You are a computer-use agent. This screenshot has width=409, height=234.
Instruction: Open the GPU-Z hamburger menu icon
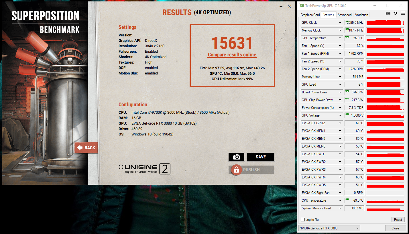[403, 13]
